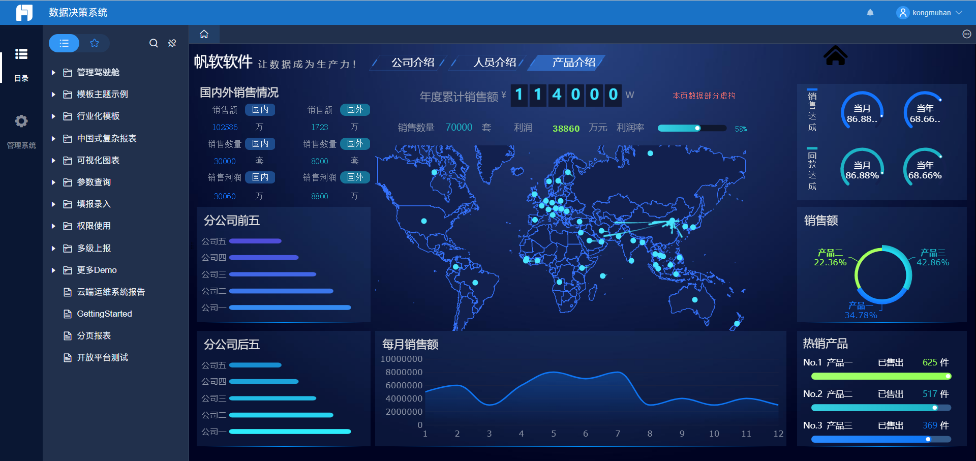The width and height of the screenshot is (976, 461).
Task: Select the 更多Demo folder
Action: pos(97,270)
